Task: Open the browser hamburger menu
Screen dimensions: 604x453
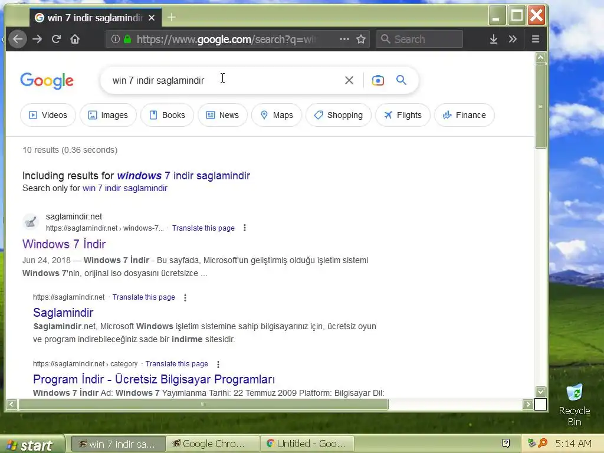Action: [536, 39]
